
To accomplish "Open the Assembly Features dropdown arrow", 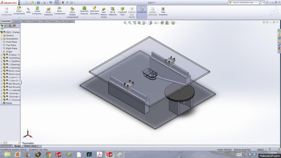I will [84, 17].
